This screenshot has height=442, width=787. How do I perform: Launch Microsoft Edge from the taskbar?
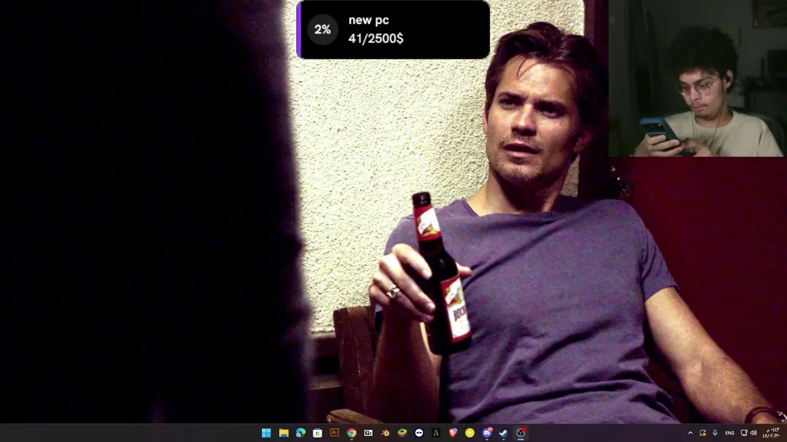[x=301, y=433]
